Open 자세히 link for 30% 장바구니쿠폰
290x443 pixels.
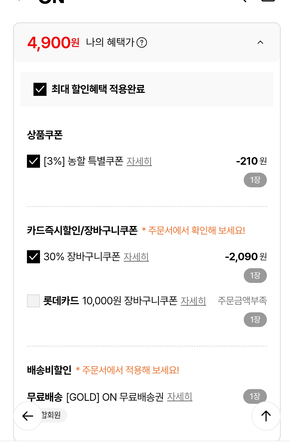(136, 257)
